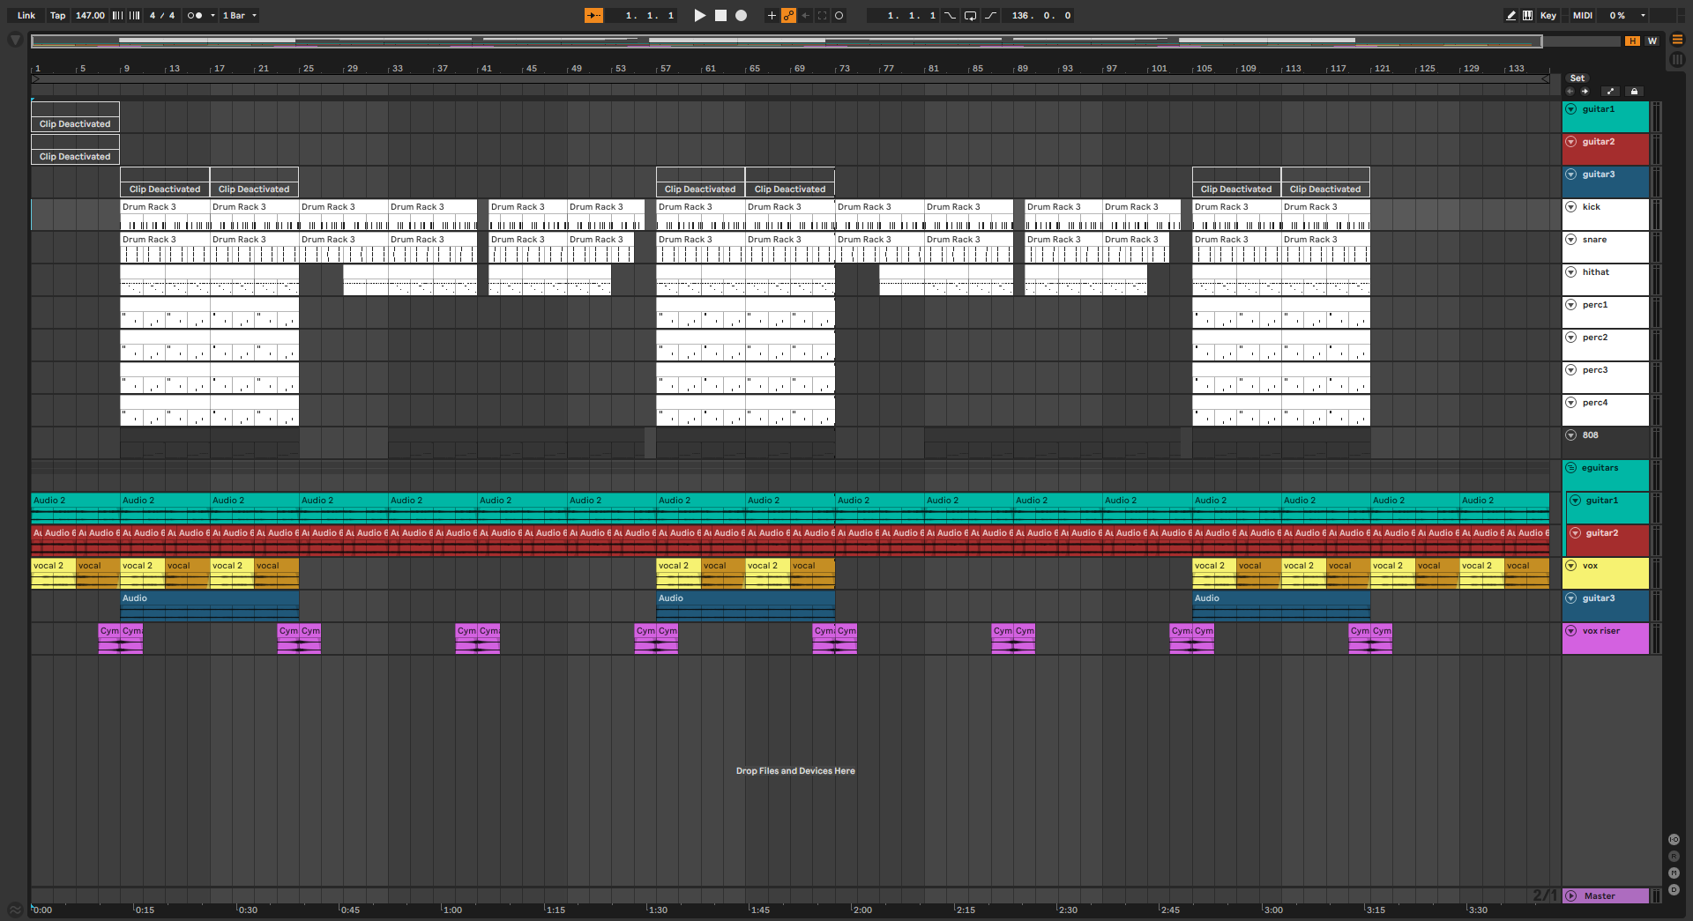Viewport: 1693px width, 921px height.
Task: Select the perc1 track header
Action: pyautogui.click(x=1606, y=312)
